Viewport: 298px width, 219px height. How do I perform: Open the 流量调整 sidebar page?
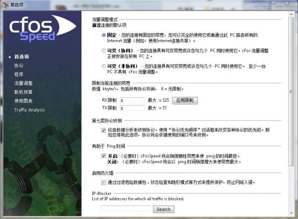point(23,83)
